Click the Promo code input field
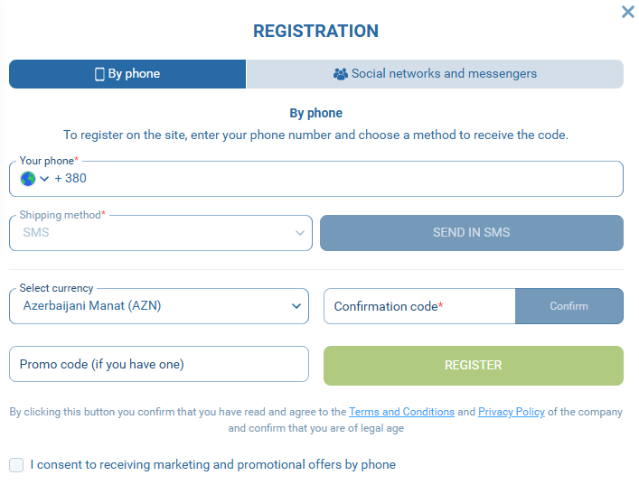This screenshot has height=494, width=639. coord(159,364)
